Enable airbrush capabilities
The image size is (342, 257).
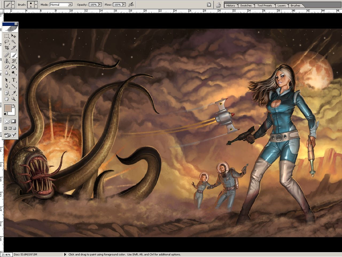click(x=131, y=5)
